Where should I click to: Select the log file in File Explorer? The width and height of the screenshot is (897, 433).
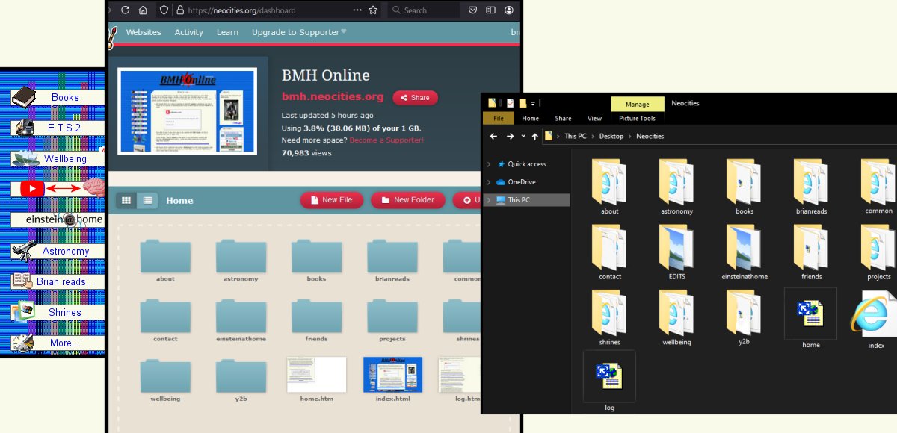click(609, 381)
